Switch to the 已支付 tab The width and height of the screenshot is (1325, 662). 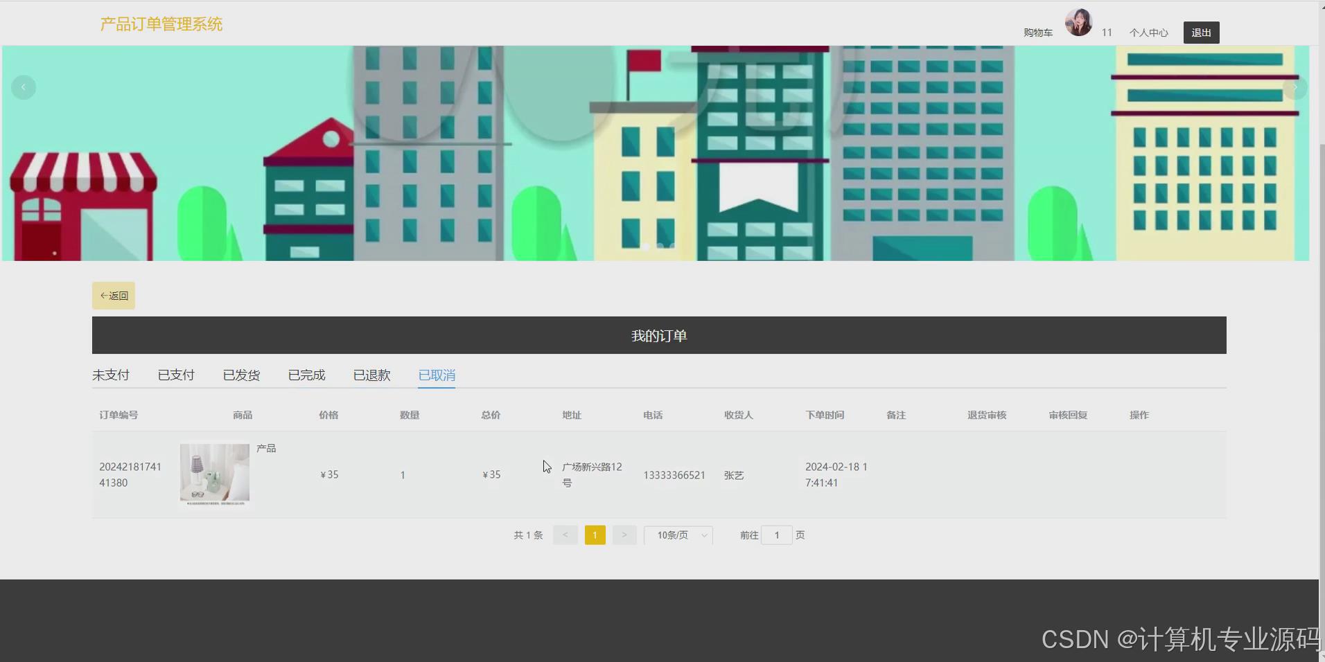[x=176, y=375]
